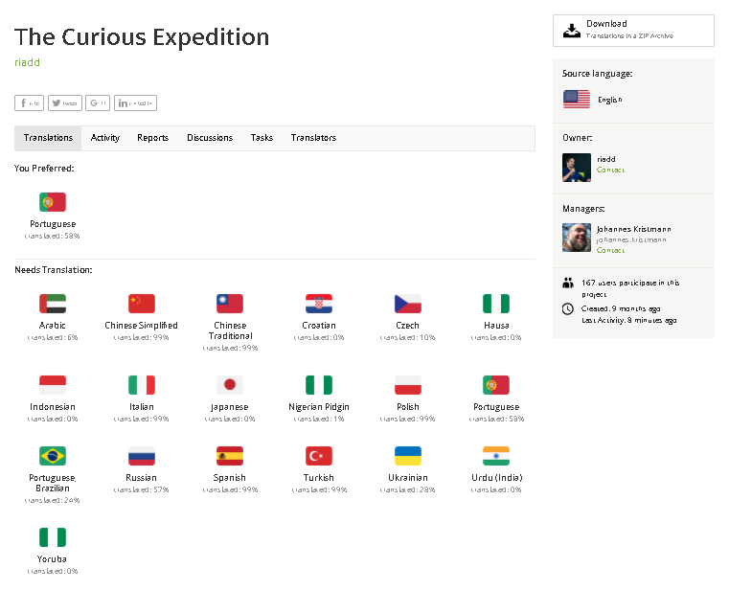729x591 pixels.
Task: Go to the Discussions tab
Action: click(210, 138)
